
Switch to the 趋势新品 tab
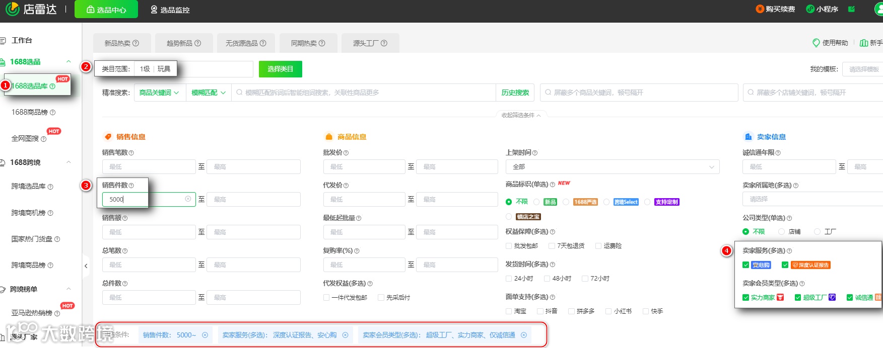[184, 43]
